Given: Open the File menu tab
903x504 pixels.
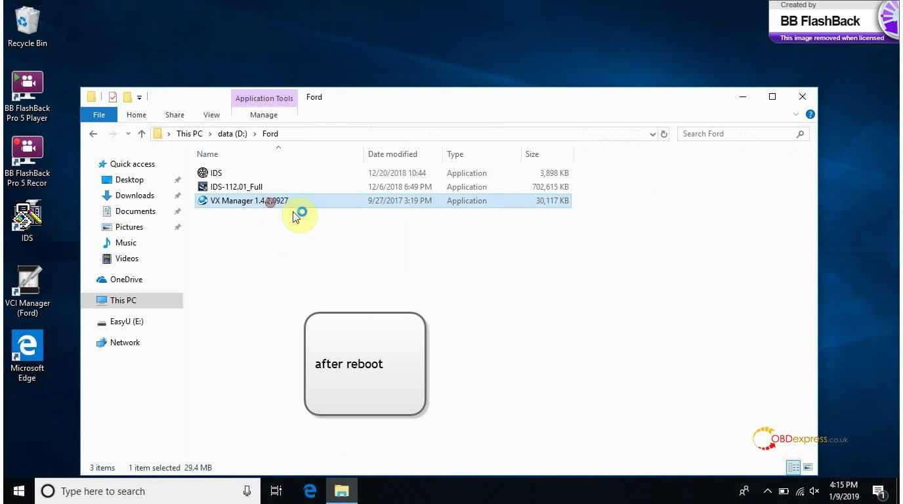Looking at the screenshot, I should pos(99,115).
